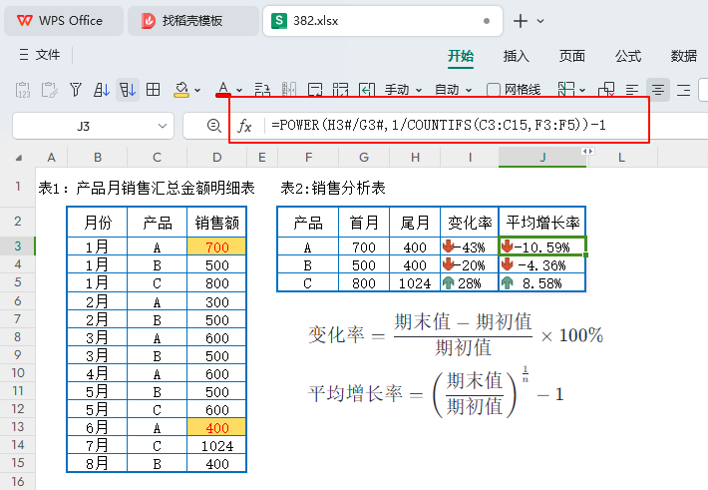Click the 首月 header cell
This screenshot has width=708, height=490.
pyautogui.click(x=364, y=222)
